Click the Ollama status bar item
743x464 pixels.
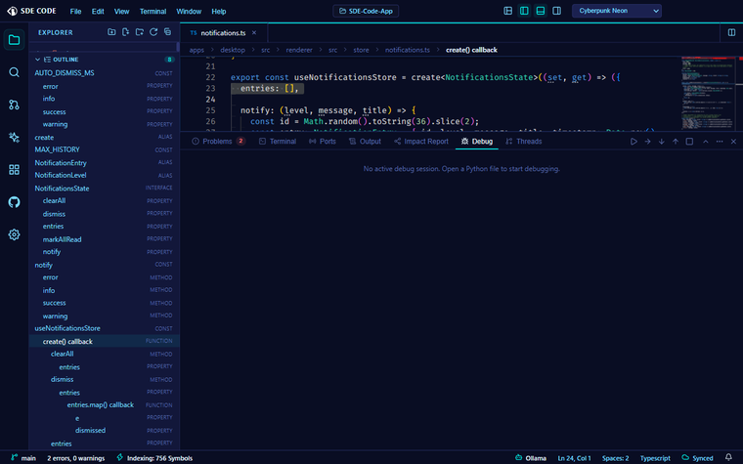[x=531, y=458]
